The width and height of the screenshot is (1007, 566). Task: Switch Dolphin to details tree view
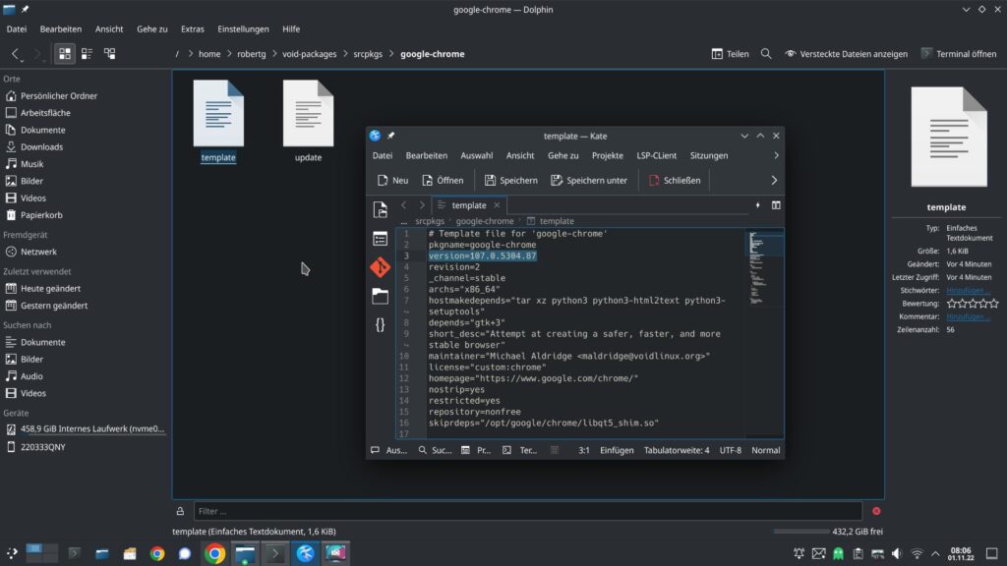click(x=110, y=54)
